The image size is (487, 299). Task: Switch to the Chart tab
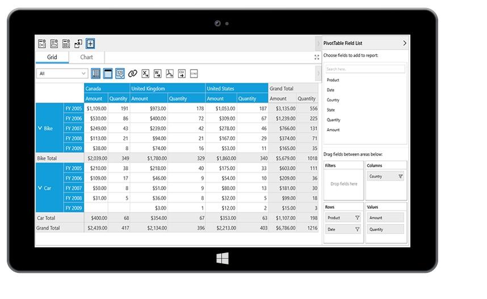(x=86, y=57)
